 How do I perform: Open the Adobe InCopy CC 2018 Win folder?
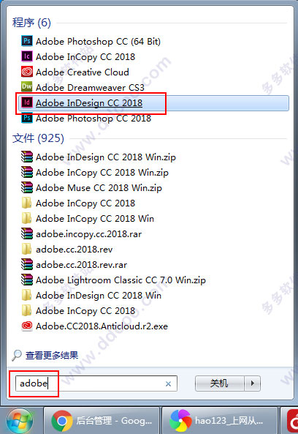[x=88, y=219]
